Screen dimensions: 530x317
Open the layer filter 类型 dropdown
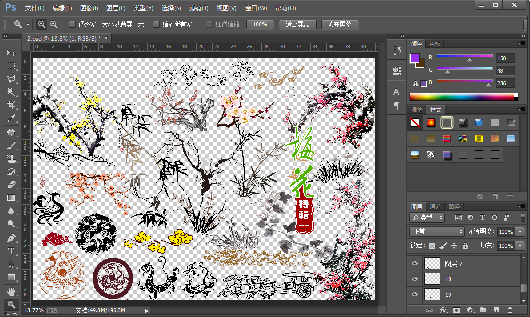427,218
